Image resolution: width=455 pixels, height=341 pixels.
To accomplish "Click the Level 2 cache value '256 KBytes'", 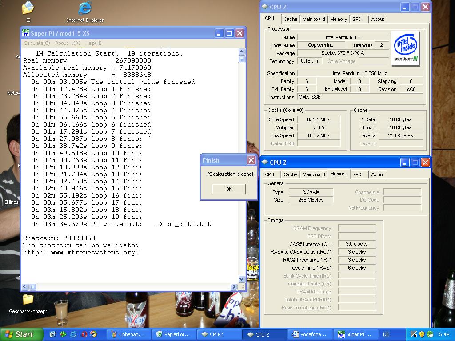I will click(400, 135).
